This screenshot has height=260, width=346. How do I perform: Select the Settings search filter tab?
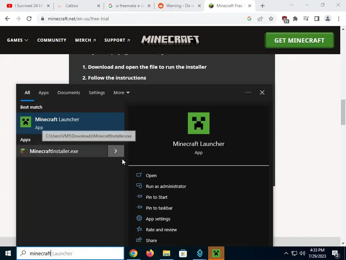coord(97,93)
